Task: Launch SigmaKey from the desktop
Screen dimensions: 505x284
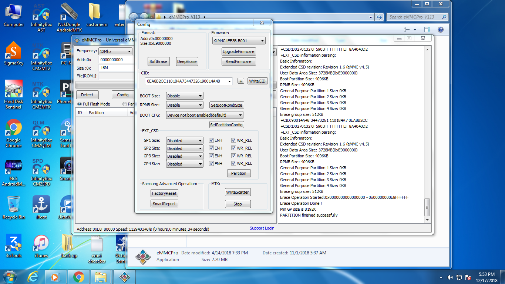Action: click(14, 53)
